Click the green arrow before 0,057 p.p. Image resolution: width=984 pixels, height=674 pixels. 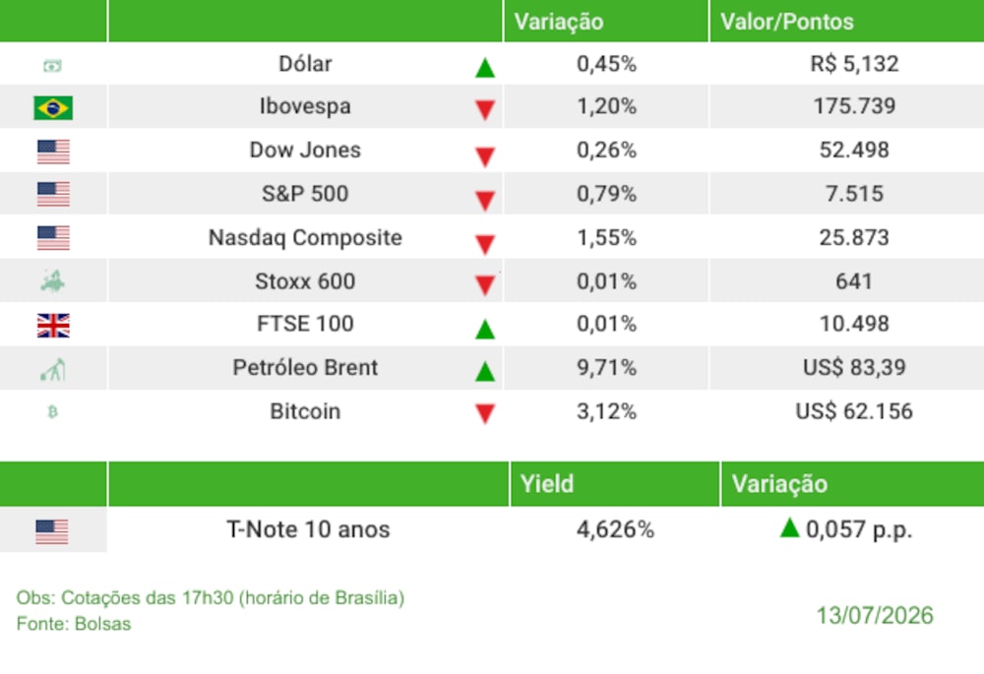[789, 527]
